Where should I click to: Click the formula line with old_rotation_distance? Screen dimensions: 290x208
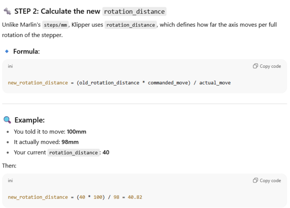[119, 83]
